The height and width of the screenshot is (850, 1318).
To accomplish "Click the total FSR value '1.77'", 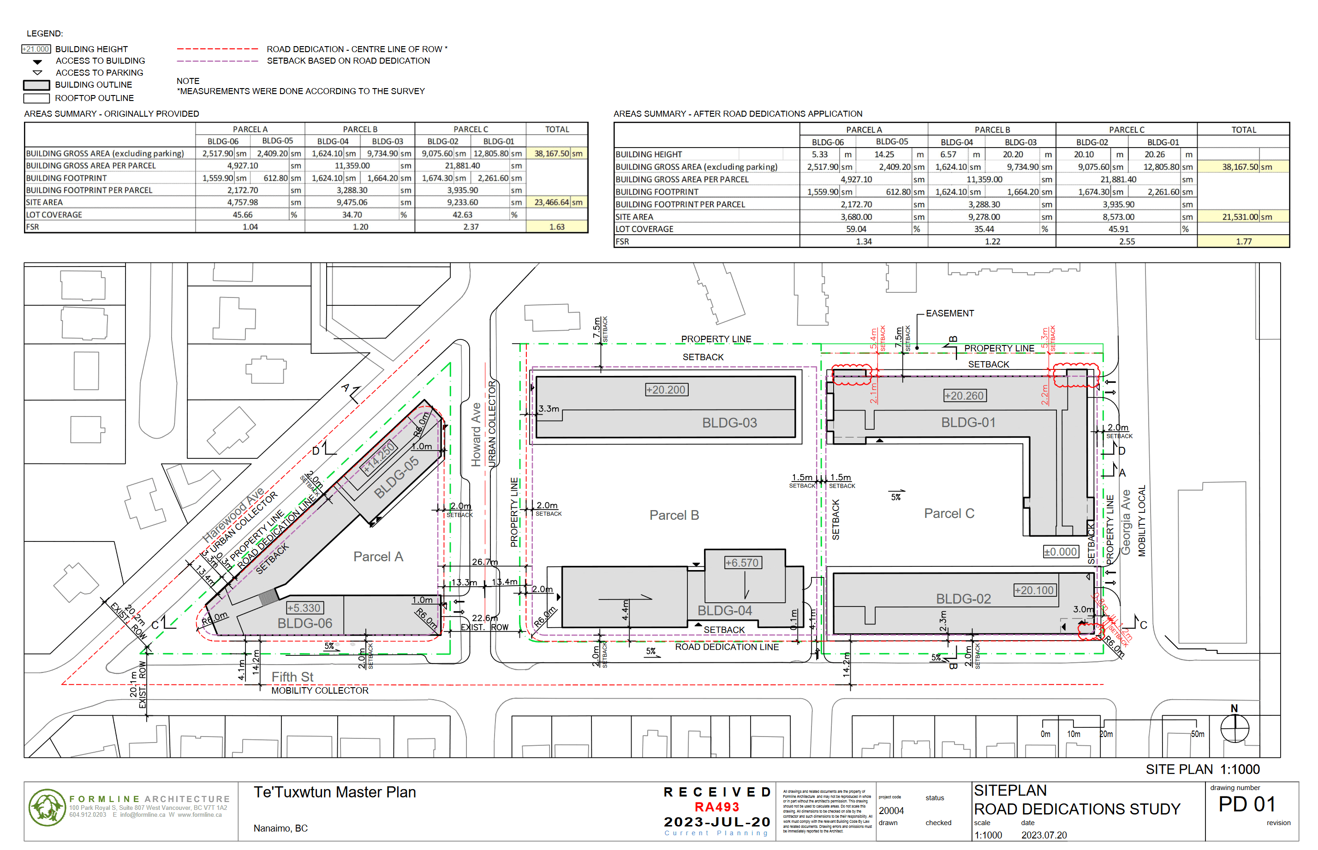I will (x=1243, y=241).
